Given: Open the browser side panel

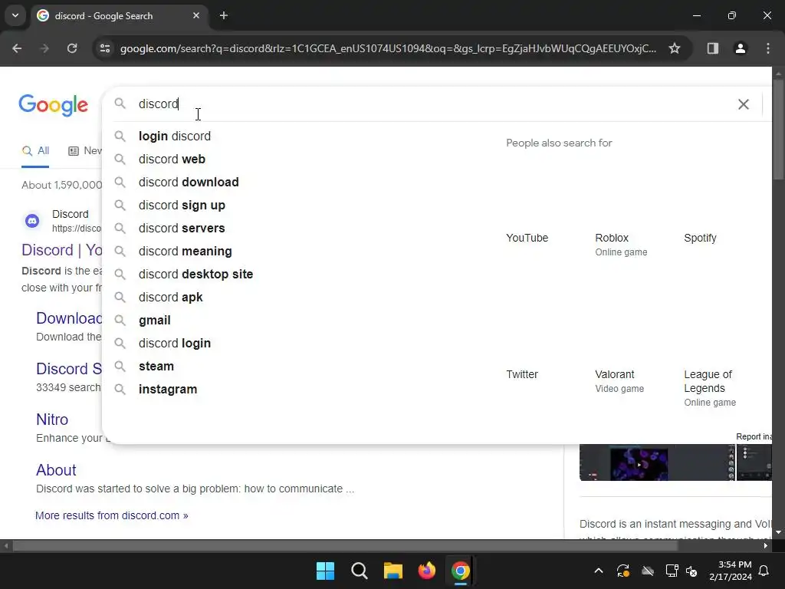Looking at the screenshot, I should tap(713, 48).
